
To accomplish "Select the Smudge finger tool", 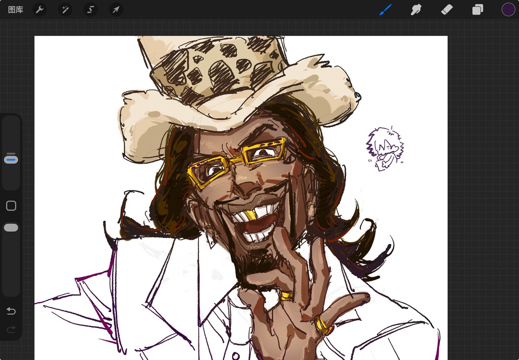I will [x=416, y=9].
